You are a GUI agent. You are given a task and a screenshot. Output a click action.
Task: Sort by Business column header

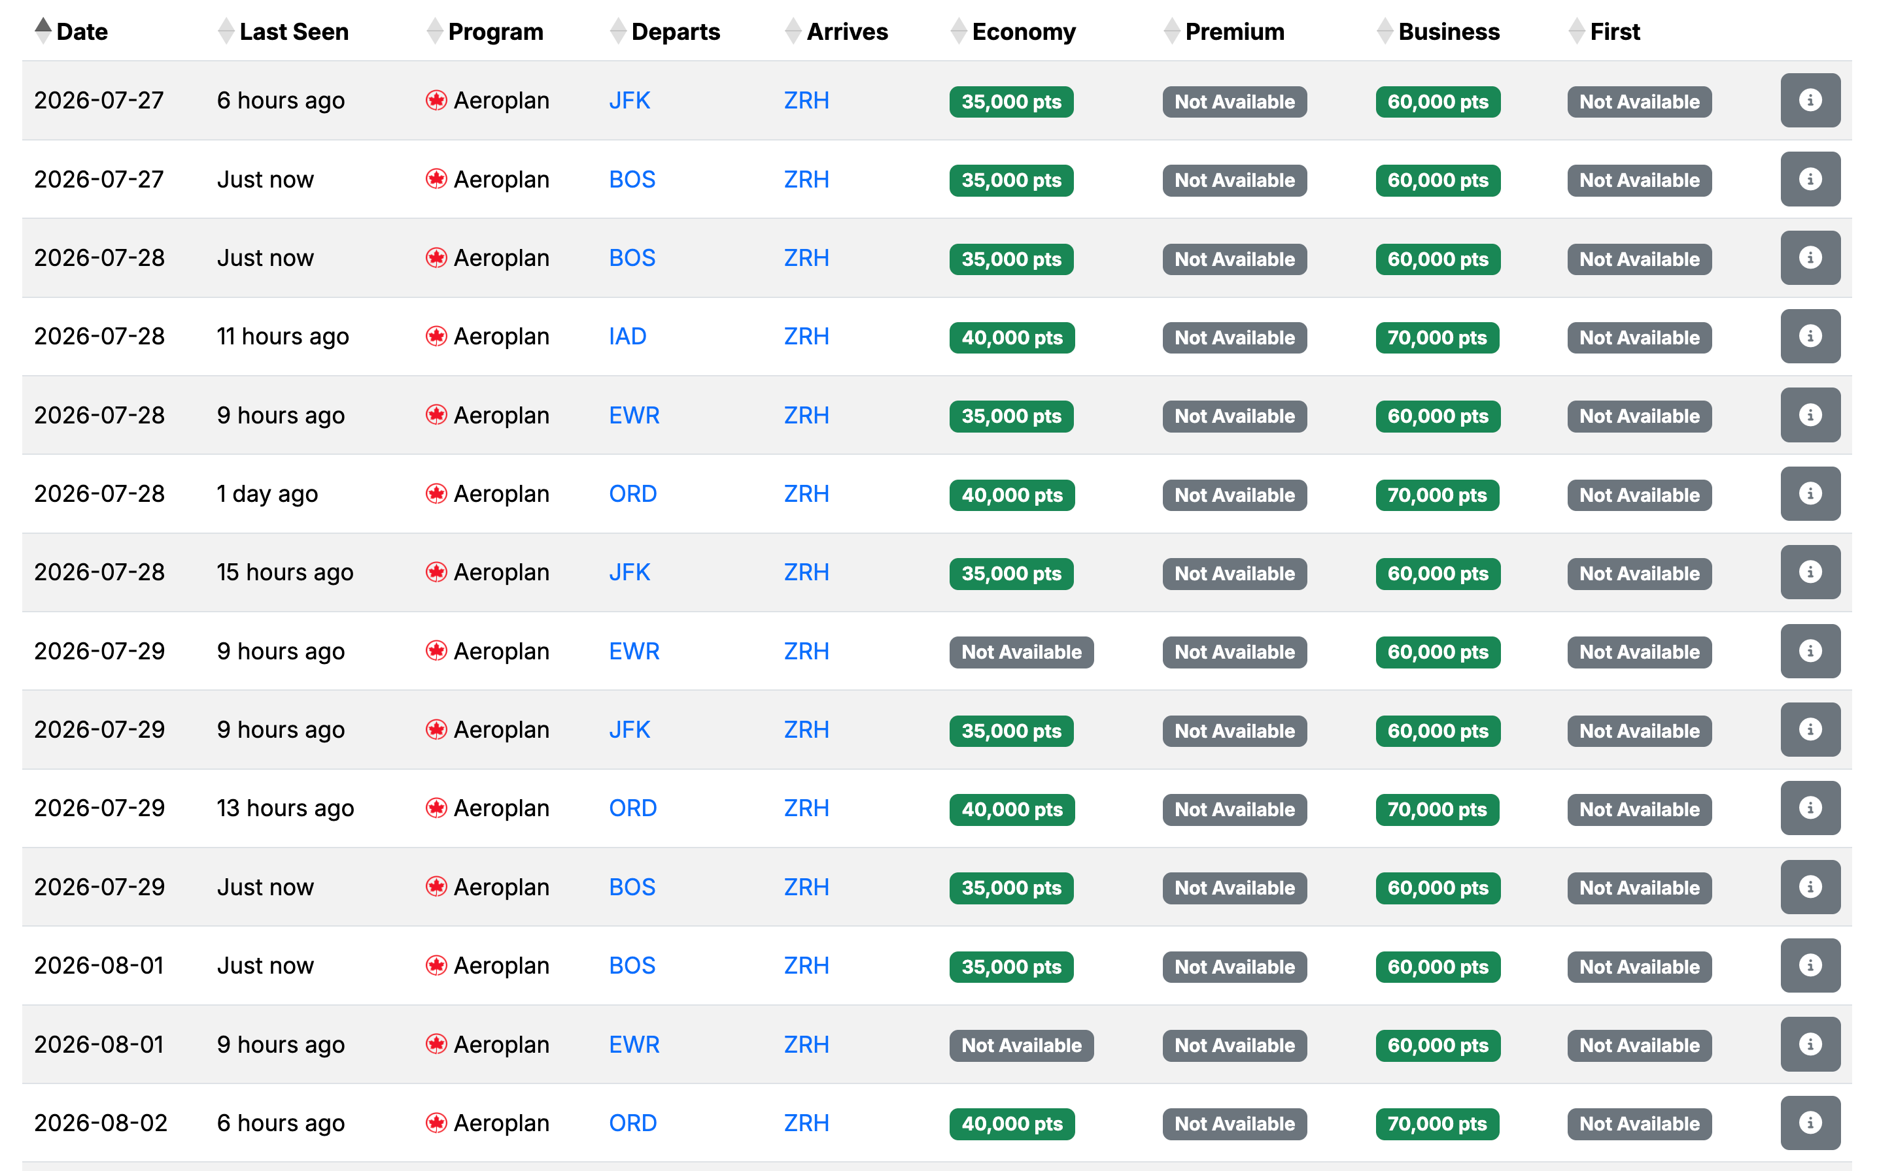(1448, 32)
